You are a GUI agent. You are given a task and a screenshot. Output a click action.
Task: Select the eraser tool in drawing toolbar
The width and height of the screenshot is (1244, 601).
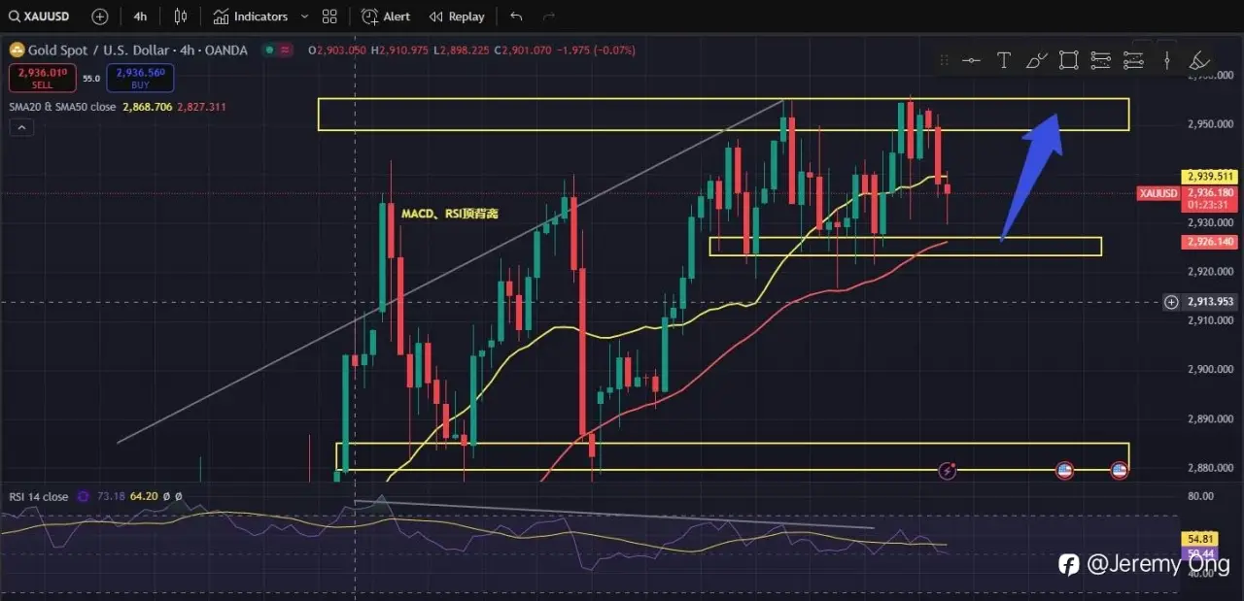pos(1199,60)
